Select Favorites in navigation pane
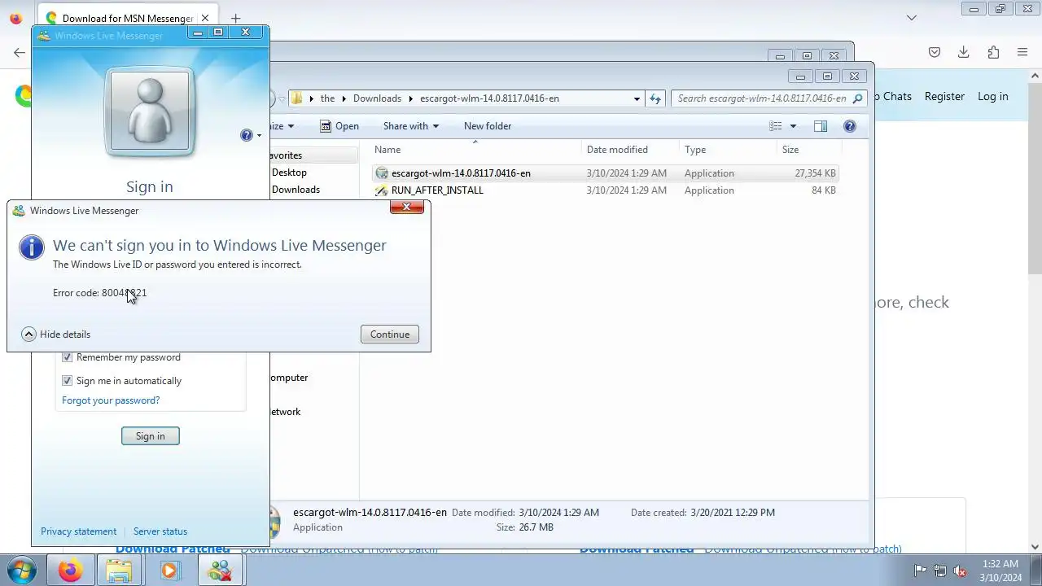1042x586 pixels. click(286, 155)
